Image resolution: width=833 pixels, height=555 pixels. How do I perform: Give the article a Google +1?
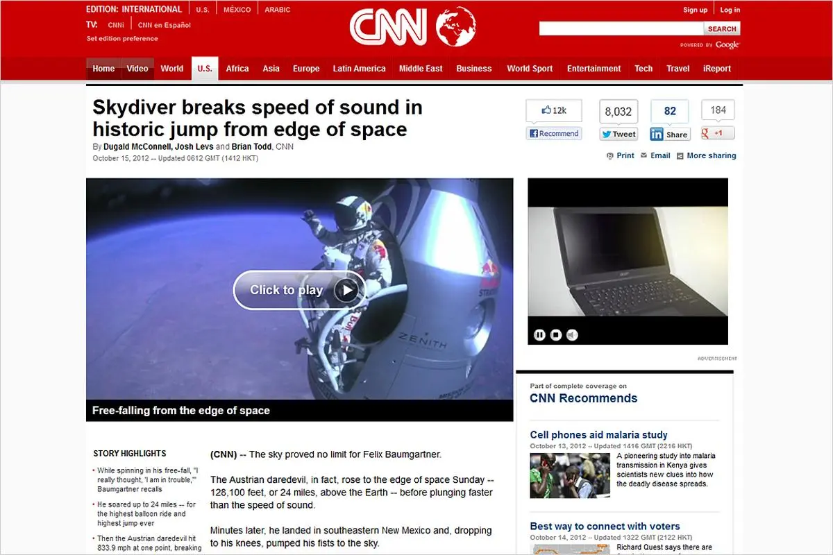click(716, 133)
